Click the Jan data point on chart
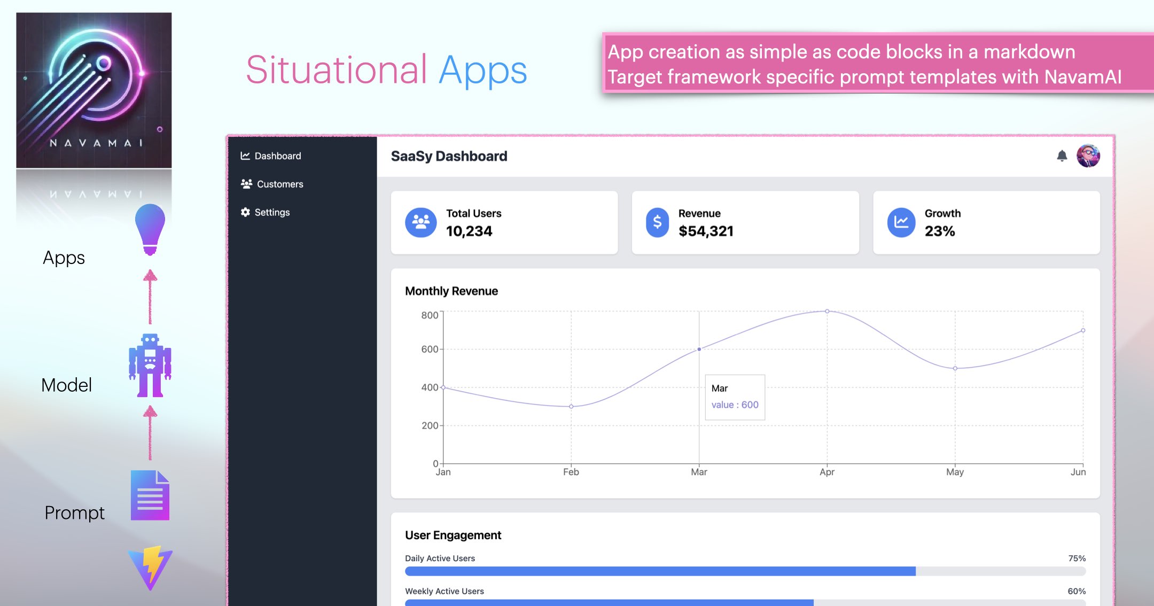Image resolution: width=1154 pixels, height=606 pixels. [x=443, y=387]
